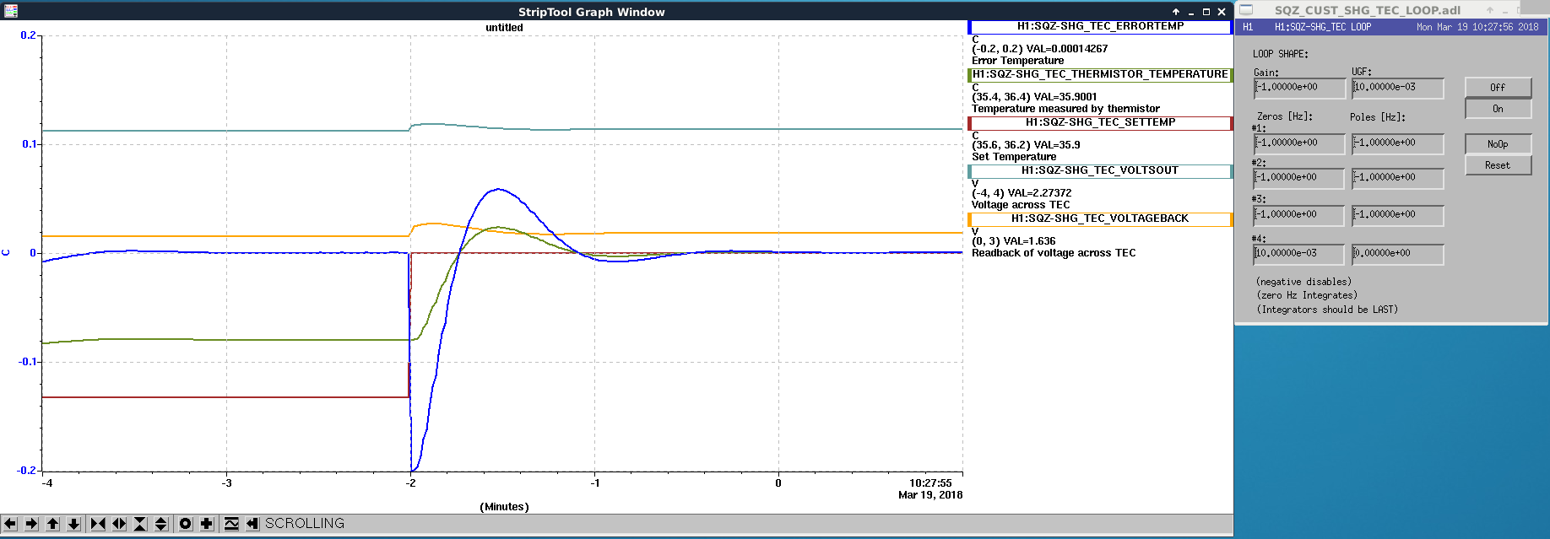Click the '(Integrators should be LAST)' note
The width and height of the screenshot is (1550, 539).
pyautogui.click(x=1327, y=310)
